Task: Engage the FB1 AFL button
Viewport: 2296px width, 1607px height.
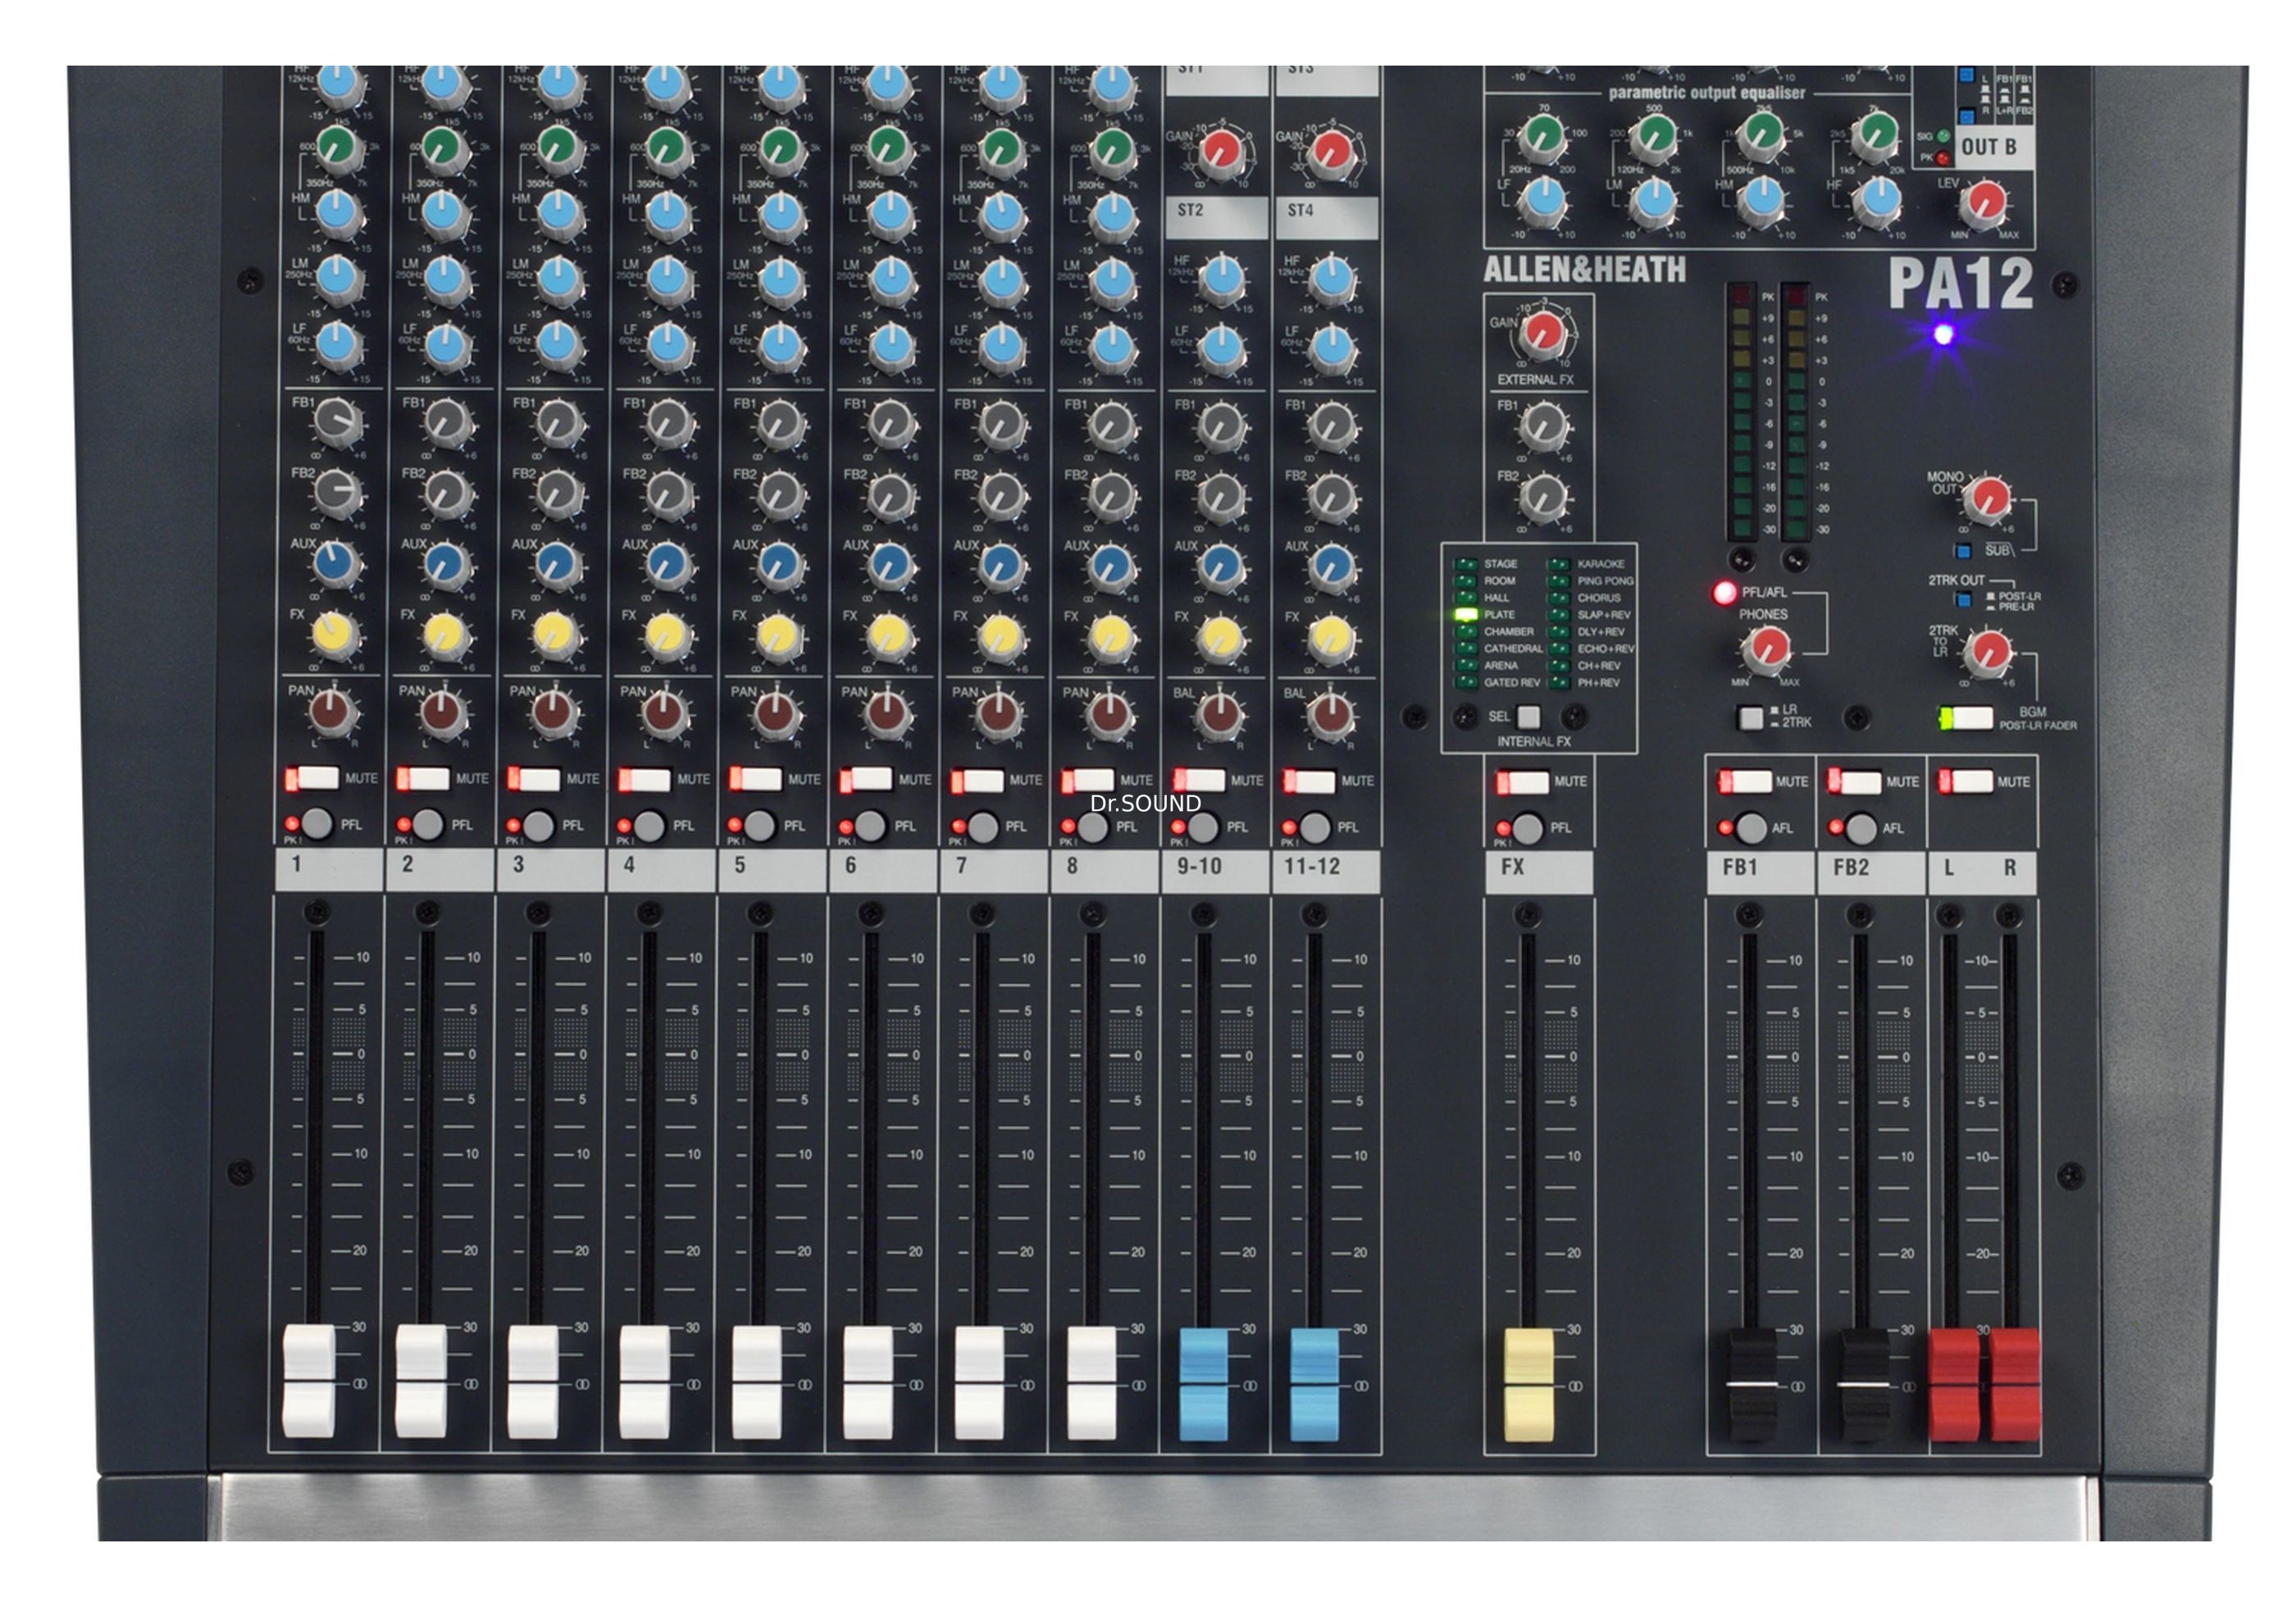Action: coord(1750,828)
